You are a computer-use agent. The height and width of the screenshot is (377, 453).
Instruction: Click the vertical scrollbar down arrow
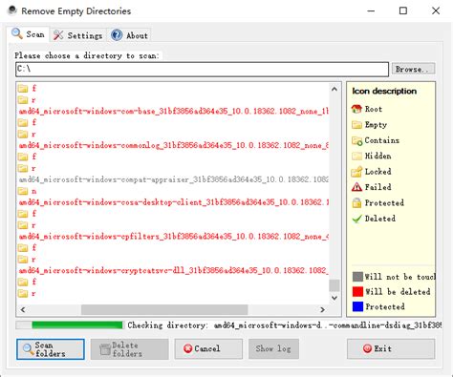tap(334, 298)
